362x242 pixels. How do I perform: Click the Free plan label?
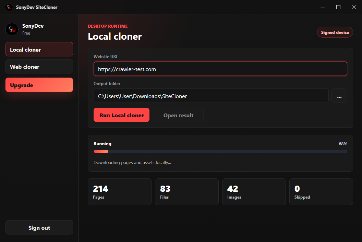point(26,33)
